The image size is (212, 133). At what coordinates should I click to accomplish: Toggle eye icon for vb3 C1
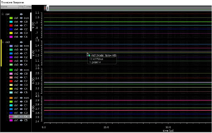21,54
